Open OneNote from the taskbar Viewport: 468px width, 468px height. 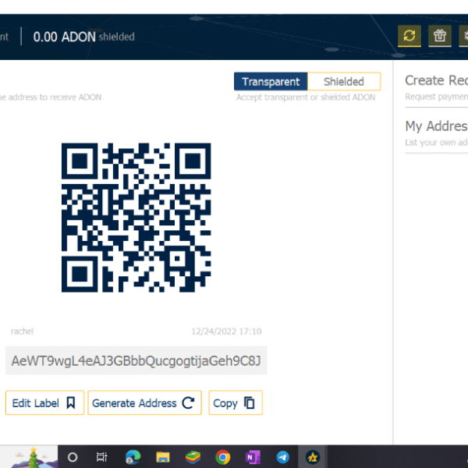pyautogui.click(x=253, y=457)
